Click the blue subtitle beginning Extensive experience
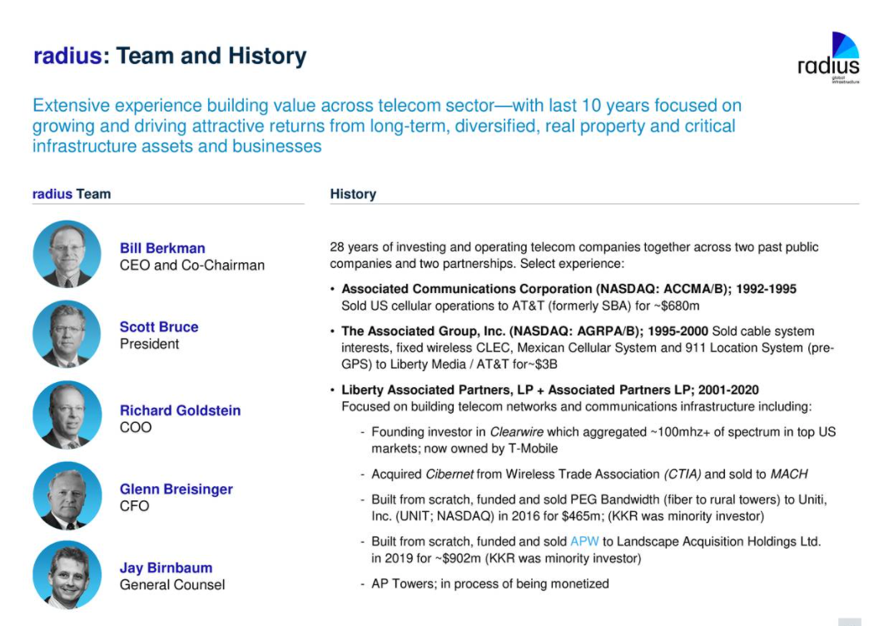Viewport: 869px width, 626px height. 387,126
